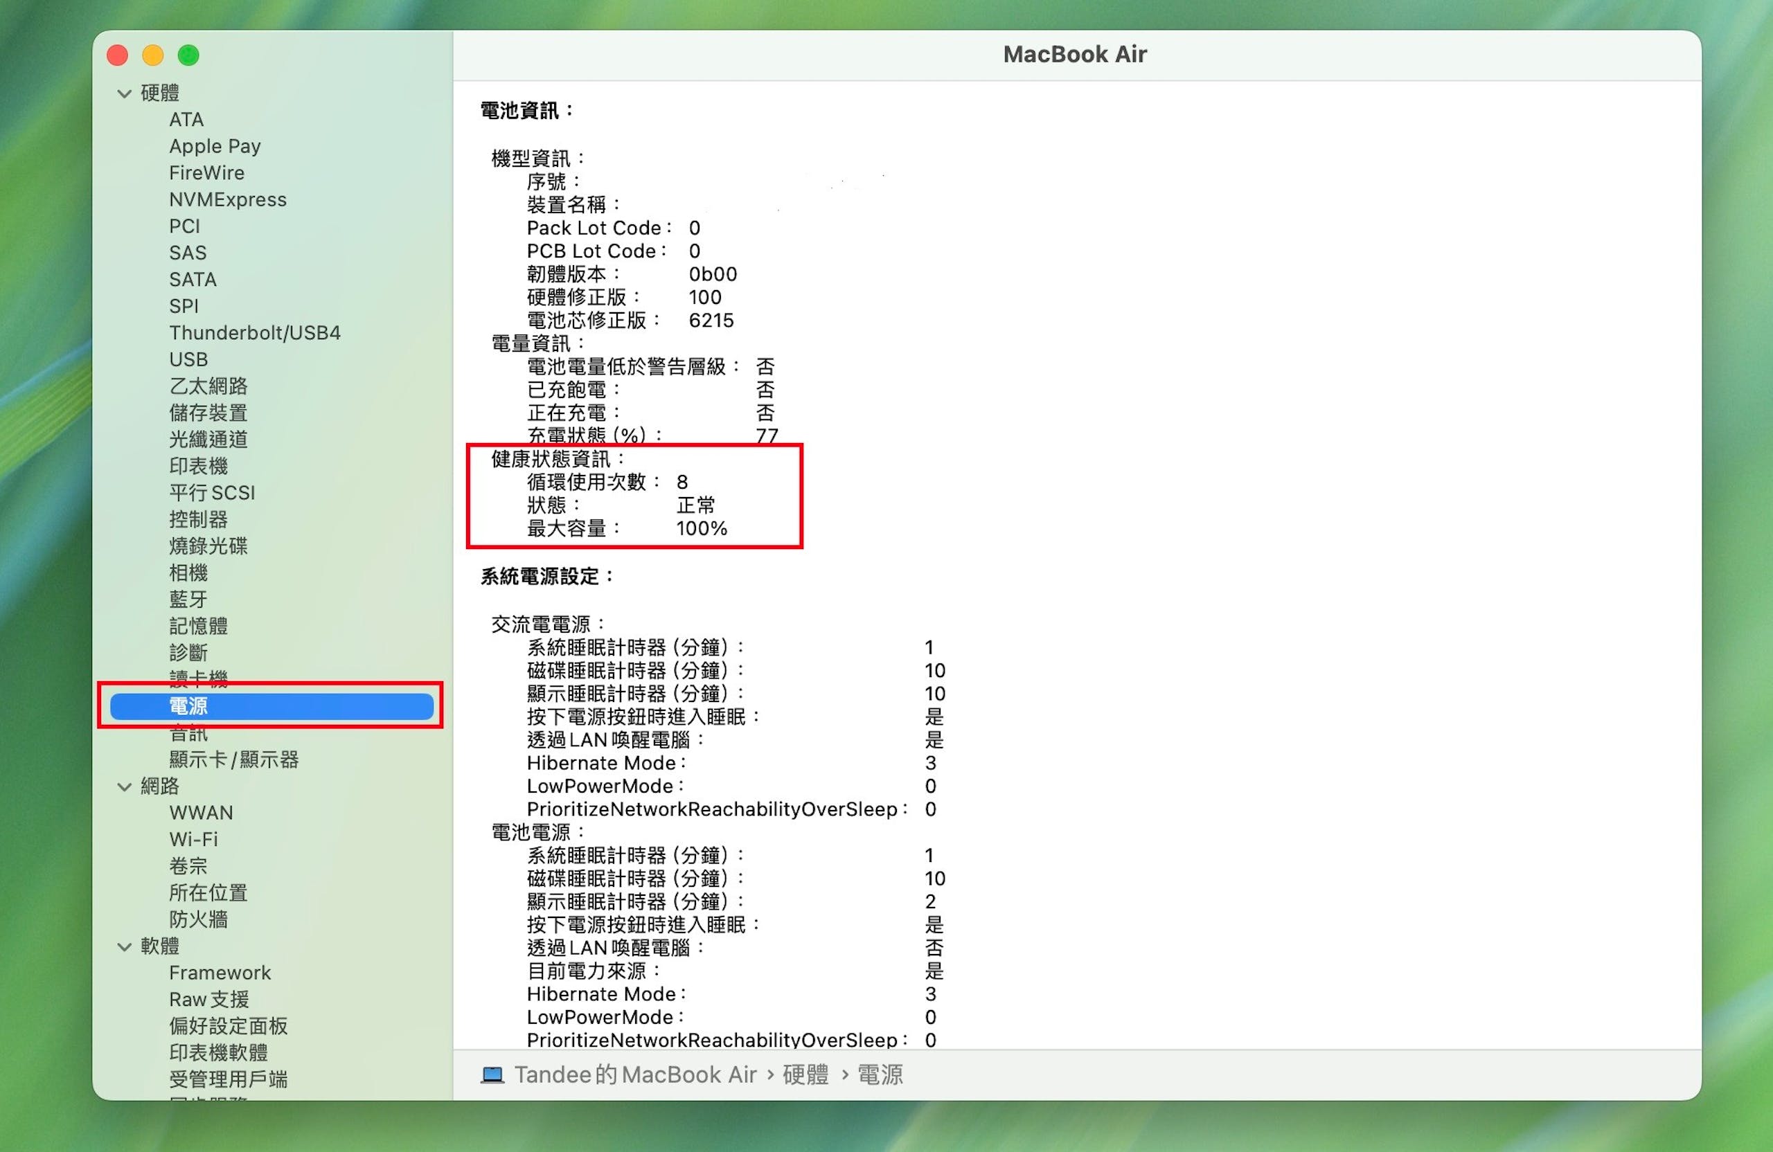Screen dimensions: 1773x1152
Task: Click the 系統電源設定 heading
Action: [547, 577]
